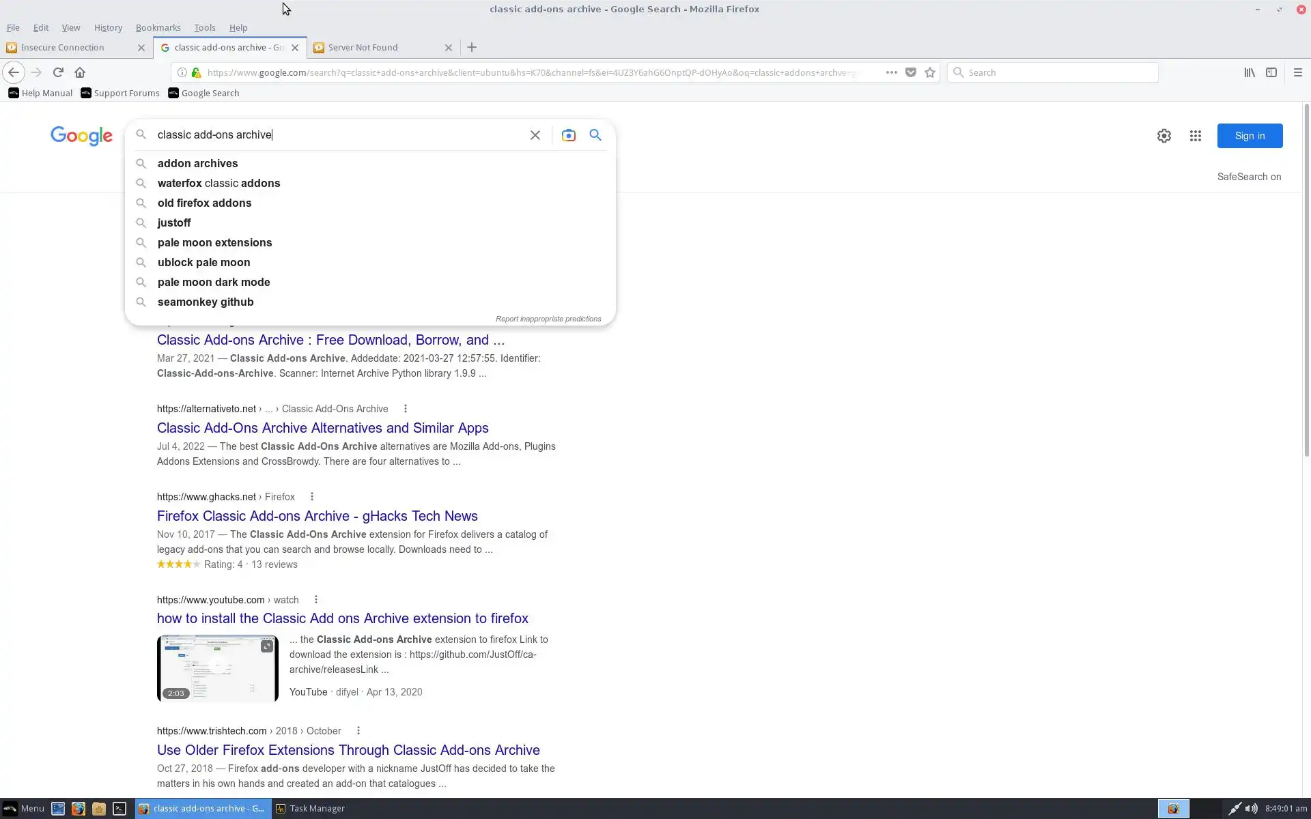Open the Firefox Classic Add-ons Archive gHacks link
The width and height of the screenshot is (1311, 819).
coord(317,516)
